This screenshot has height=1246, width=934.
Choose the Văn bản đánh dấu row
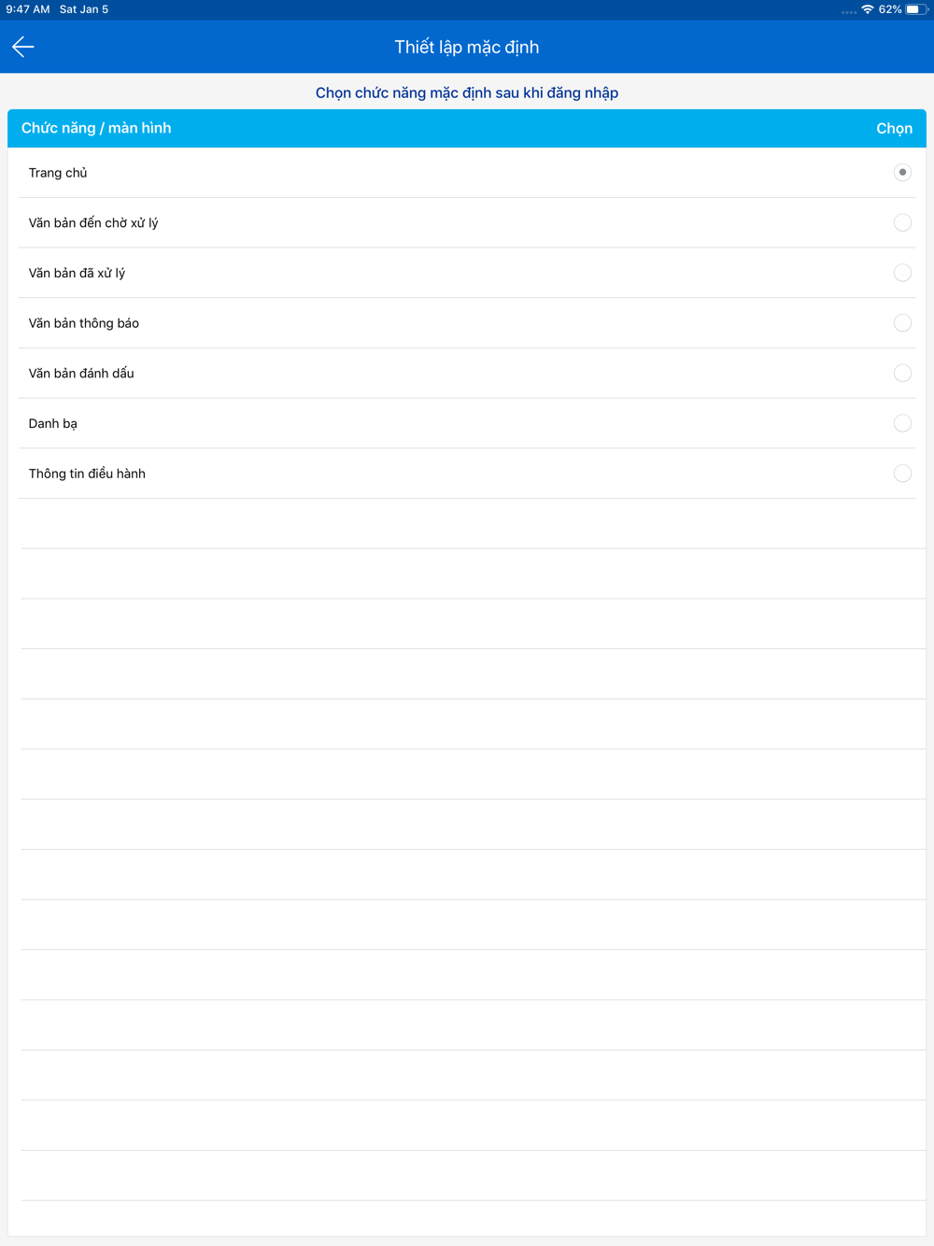click(x=467, y=373)
